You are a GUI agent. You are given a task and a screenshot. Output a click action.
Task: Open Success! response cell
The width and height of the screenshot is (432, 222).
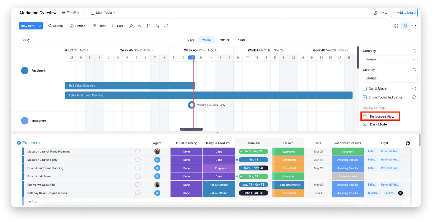[x=348, y=152]
